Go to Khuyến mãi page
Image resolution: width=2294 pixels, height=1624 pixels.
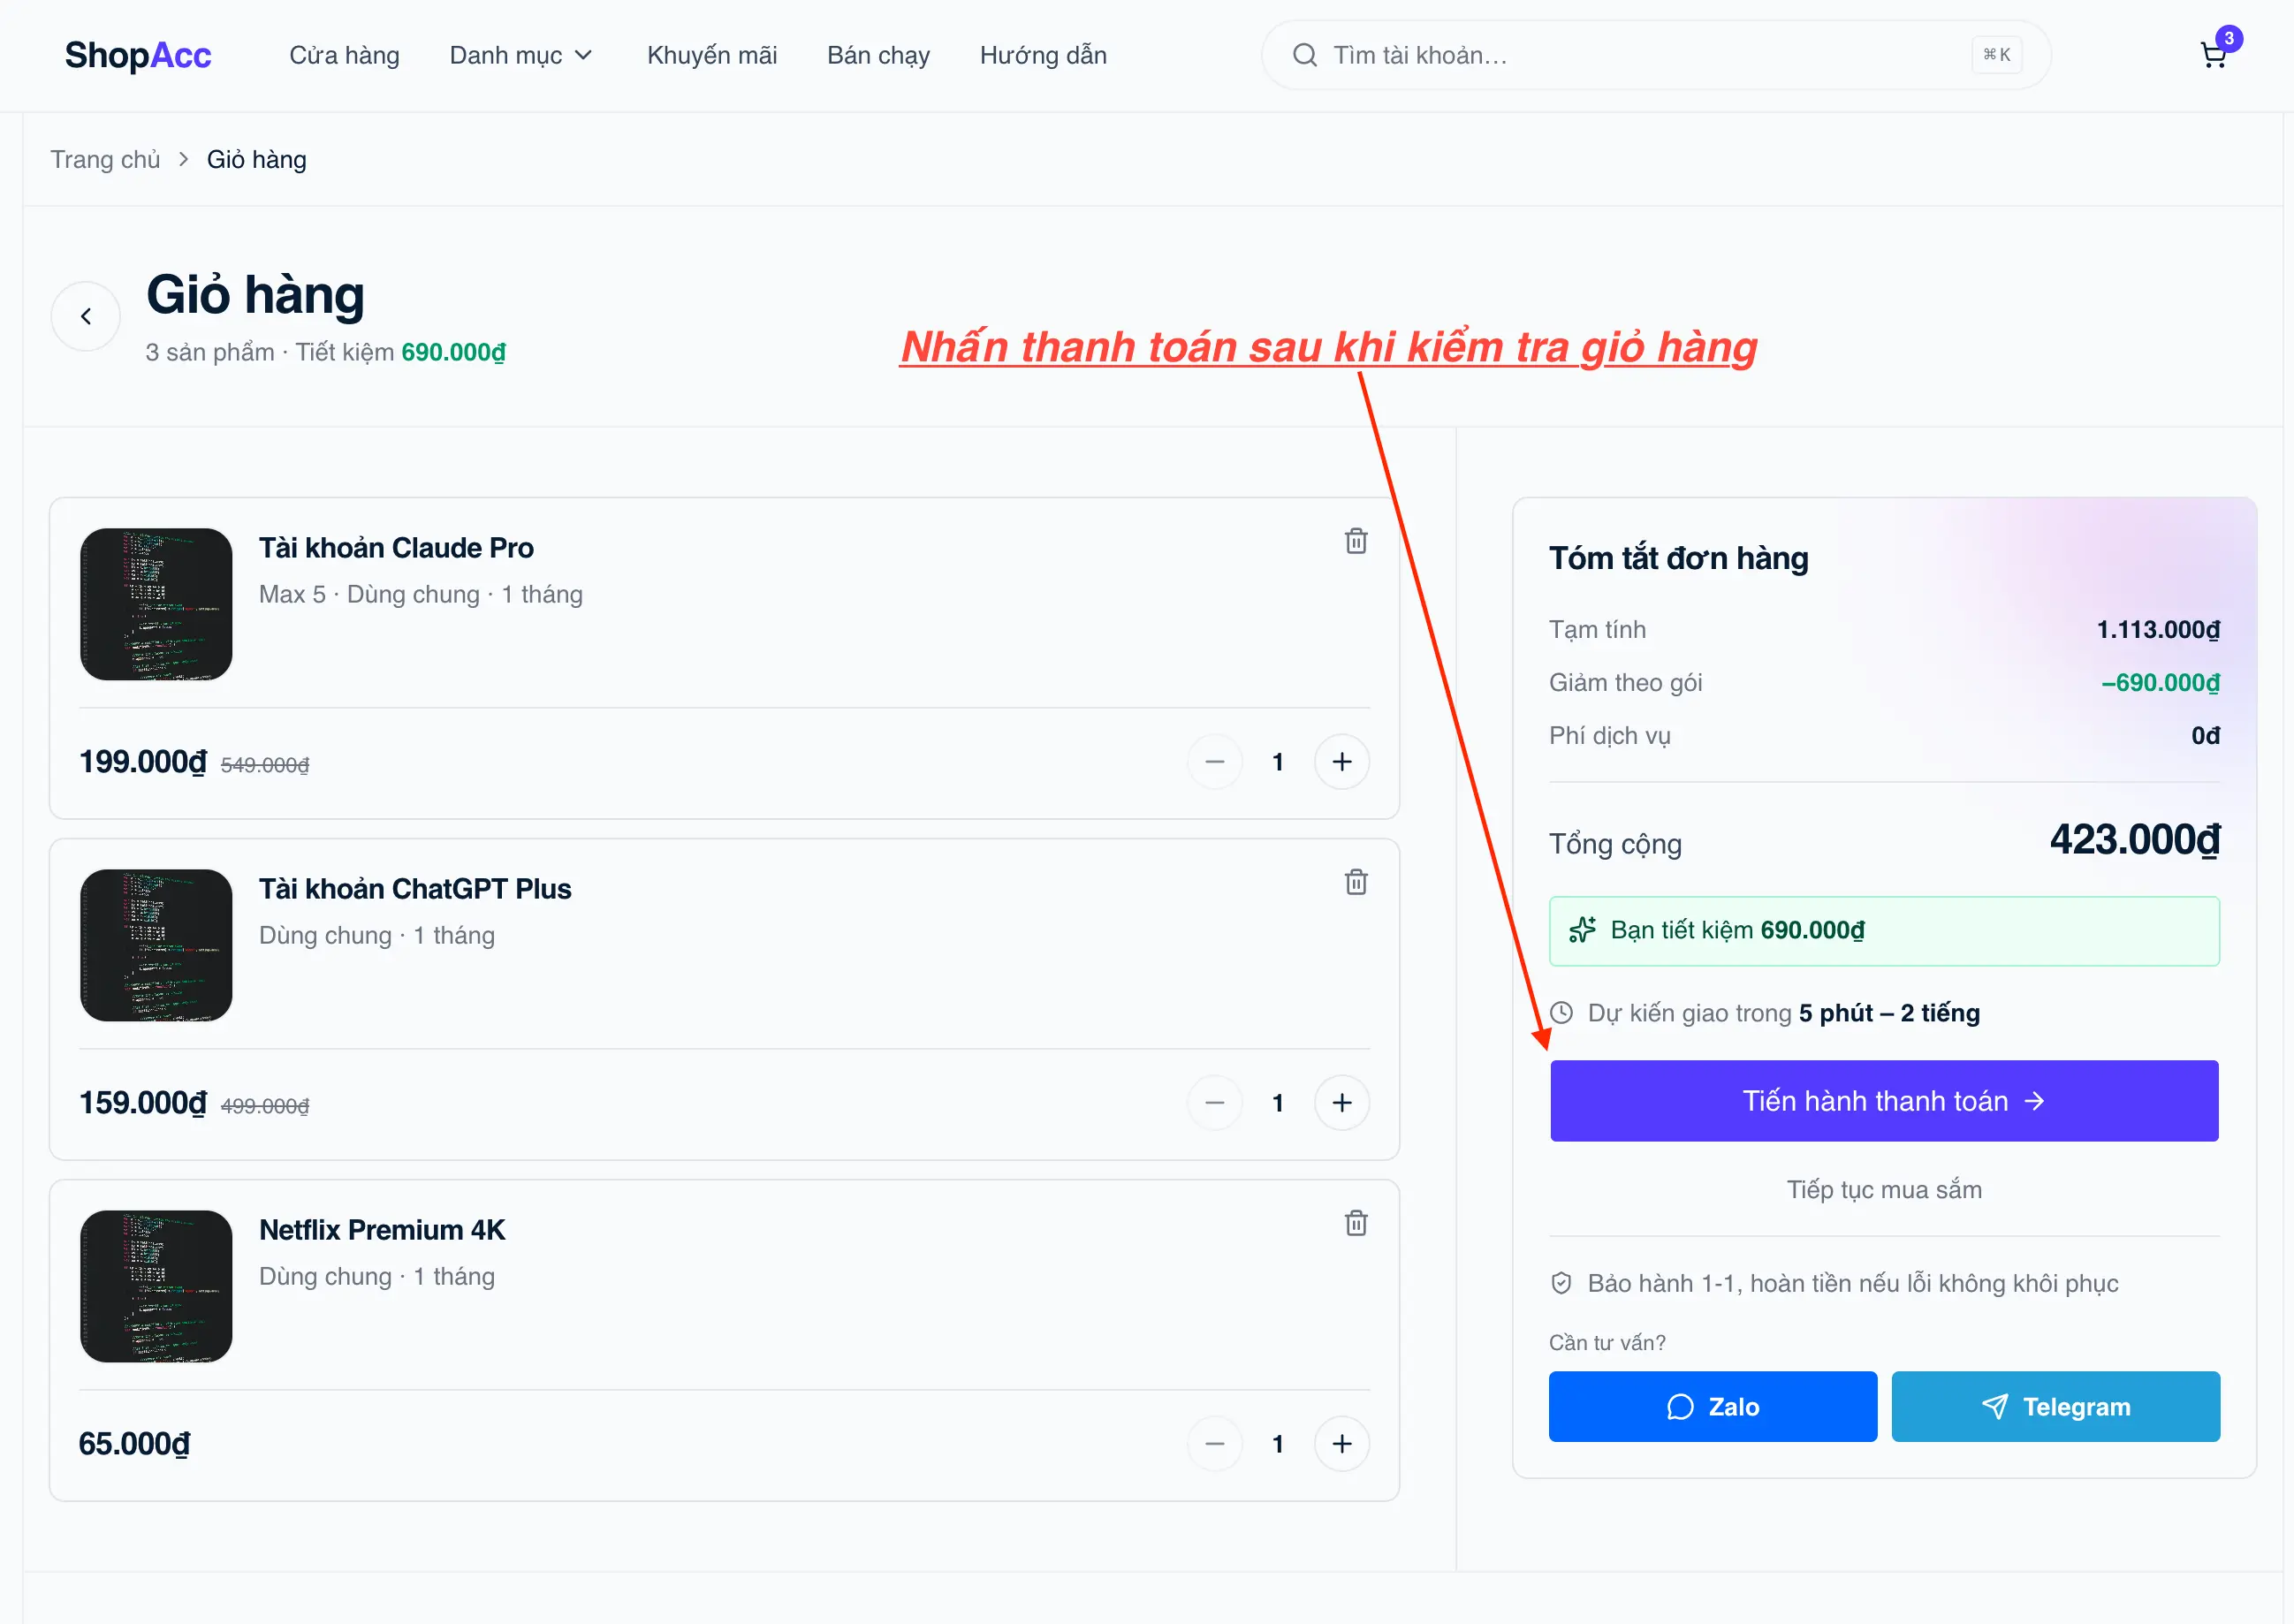pyautogui.click(x=712, y=55)
